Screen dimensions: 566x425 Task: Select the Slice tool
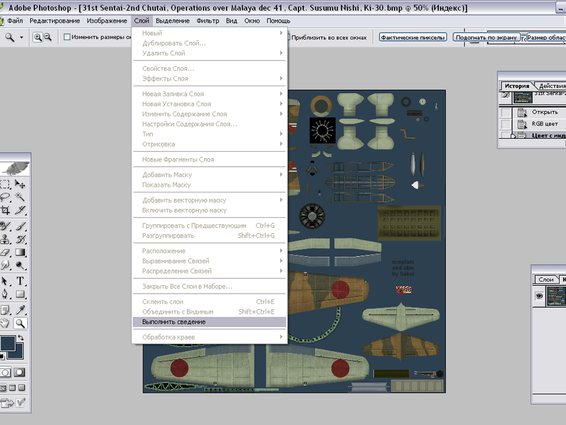click(x=20, y=210)
